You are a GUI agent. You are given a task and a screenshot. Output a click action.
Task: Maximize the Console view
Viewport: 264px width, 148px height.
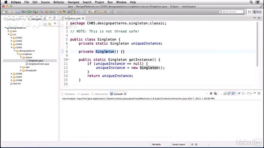tap(259, 94)
